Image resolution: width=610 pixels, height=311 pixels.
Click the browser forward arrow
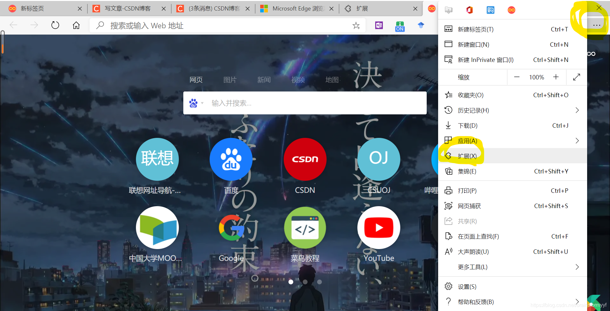click(x=34, y=25)
